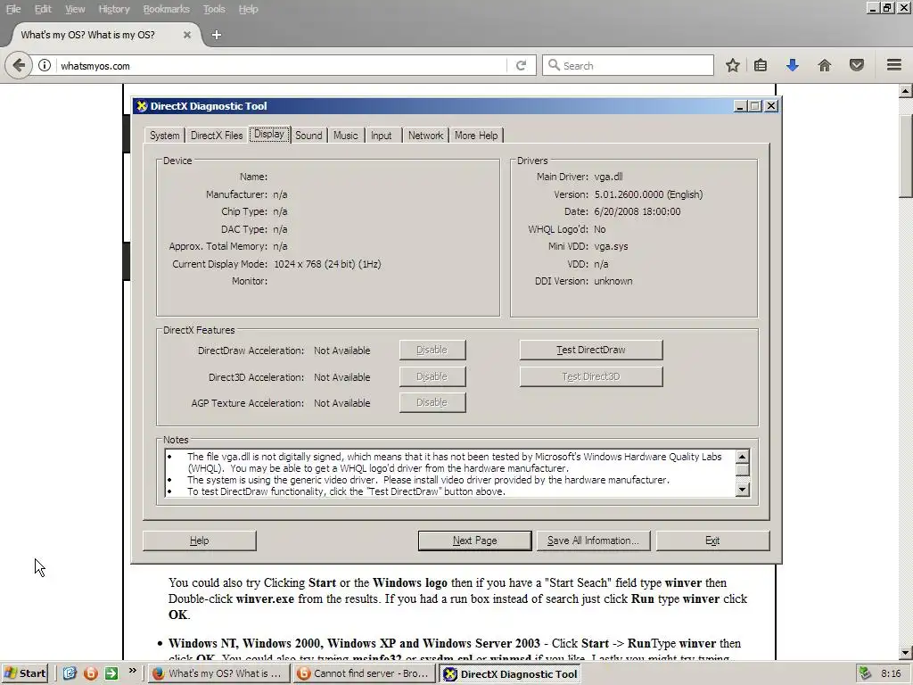Click the Pocket save icon

[857, 65]
